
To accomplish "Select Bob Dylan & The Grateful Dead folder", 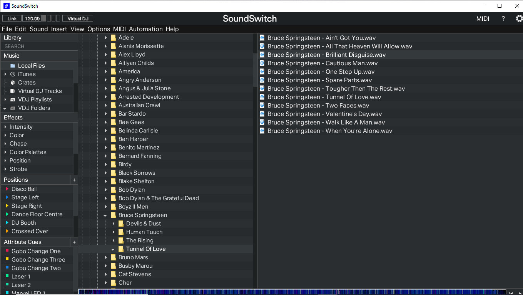I will pyautogui.click(x=159, y=198).
